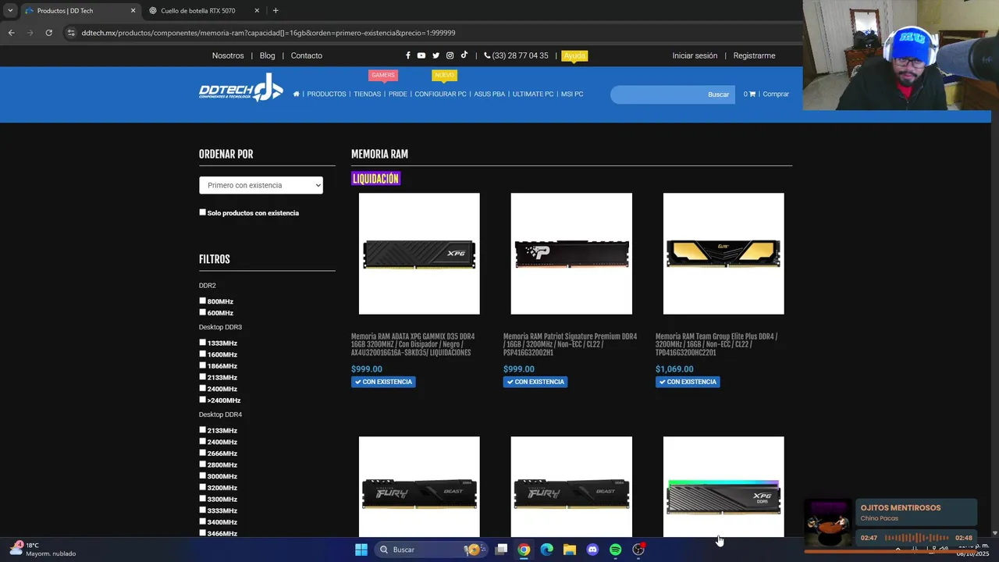
Task: Open Contacto link
Action: tap(307, 55)
